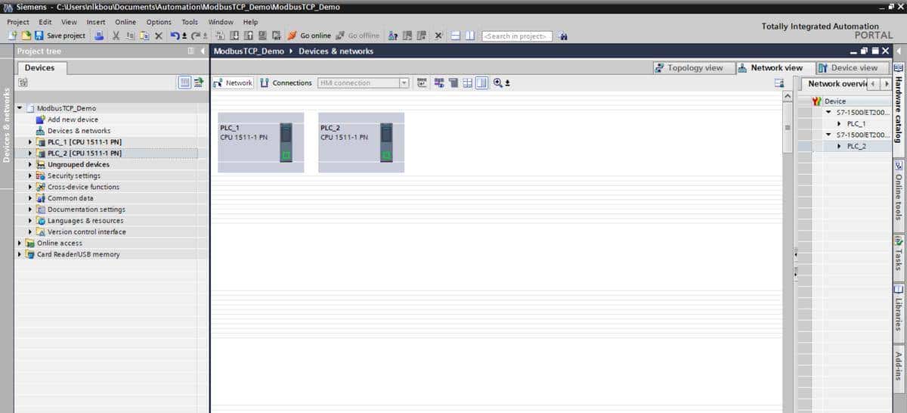The image size is (907, 413).
Task: Collapse the ModbusTCP_Demo project node
Action: point(20,108)
